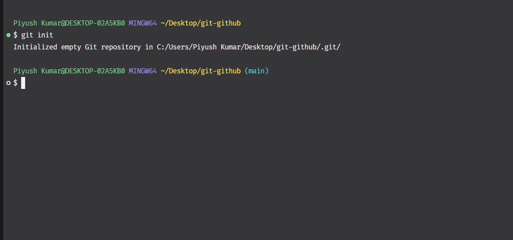Click the green success dot beside git init
Image resolution: width=513 pixels, height=240 pixels.
click(x=8, y=35)
